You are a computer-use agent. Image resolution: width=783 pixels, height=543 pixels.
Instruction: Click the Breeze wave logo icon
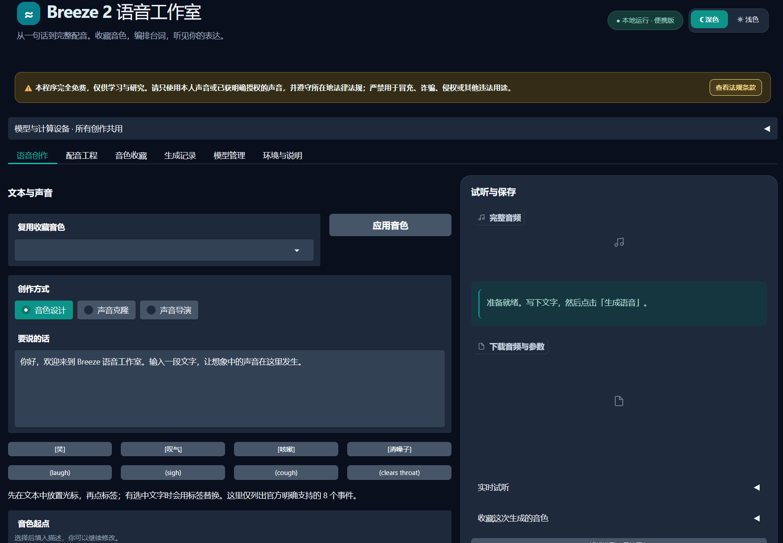pos(29,13)
